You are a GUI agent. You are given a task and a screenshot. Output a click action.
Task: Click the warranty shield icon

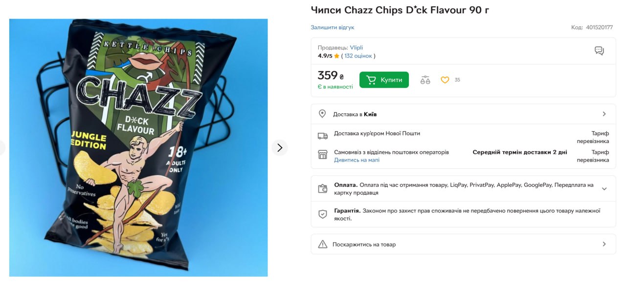[323, 214]
